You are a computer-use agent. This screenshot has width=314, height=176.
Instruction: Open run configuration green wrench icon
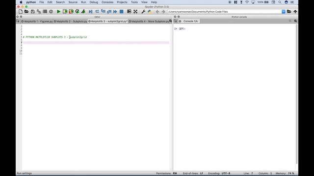click(x=83, y=12)
